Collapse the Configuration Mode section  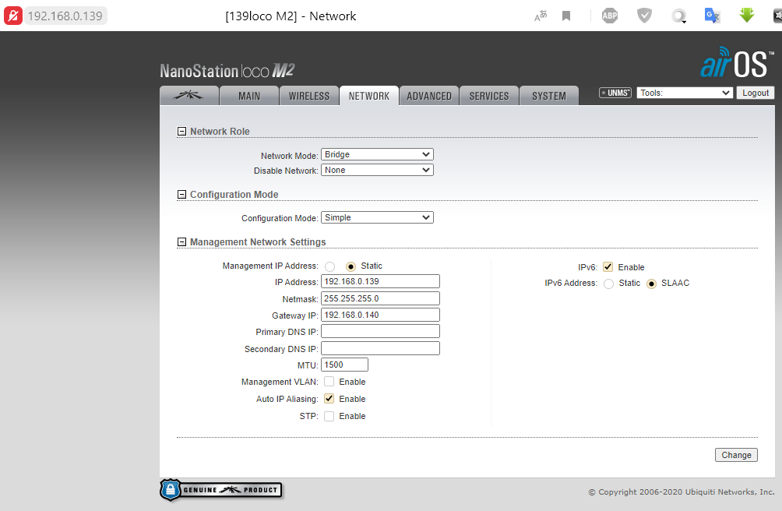point(181,195)
